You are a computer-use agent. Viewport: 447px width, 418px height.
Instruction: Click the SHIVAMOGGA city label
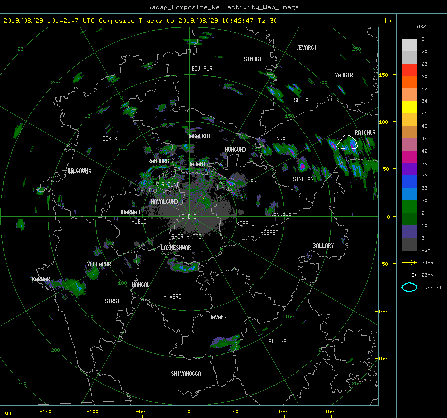(186, 373)
